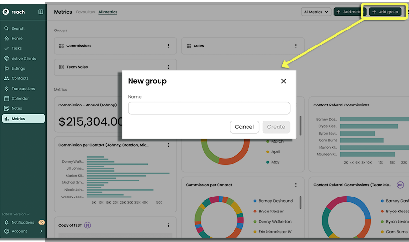
Task: Expand the All Metrics dropdown
Action: pyautogui.click(x=316, y=12)
